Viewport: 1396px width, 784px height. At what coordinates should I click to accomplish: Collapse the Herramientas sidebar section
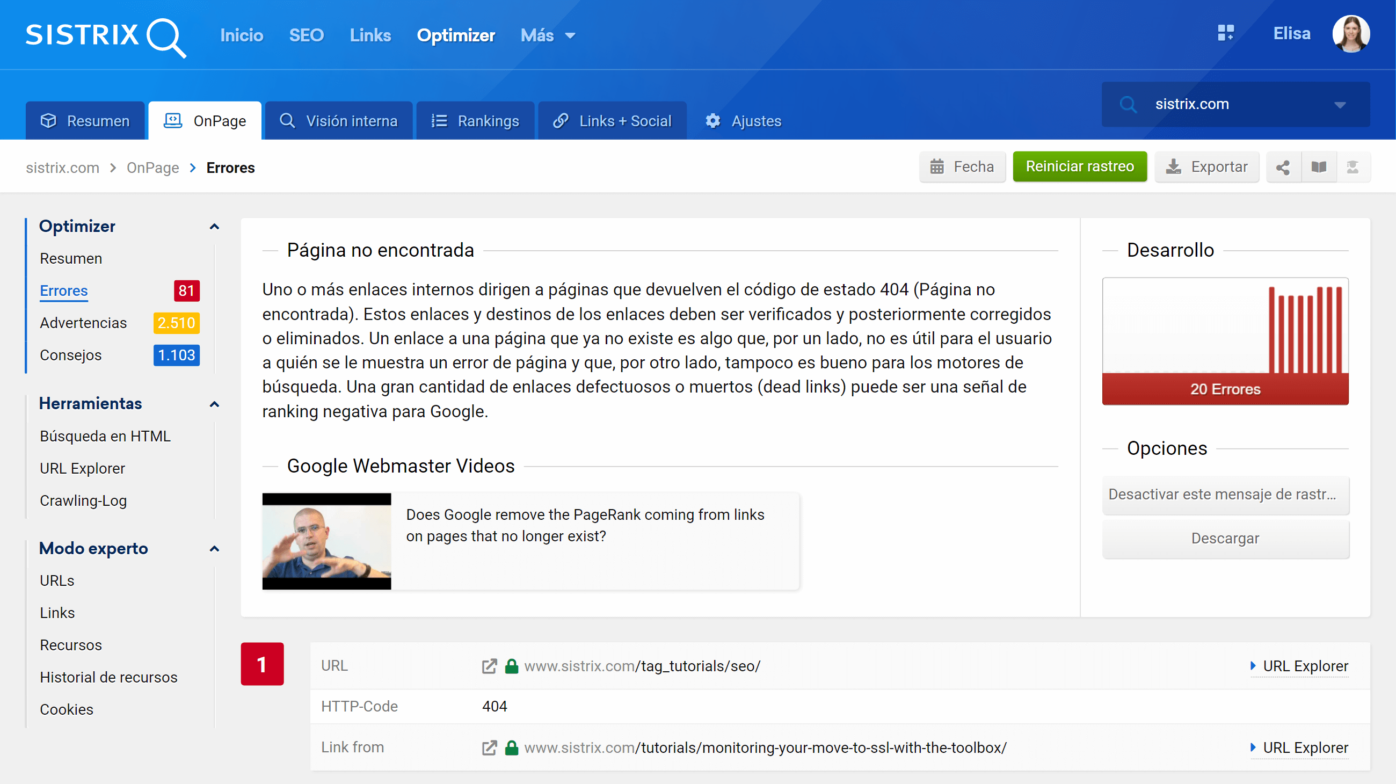(215, 404)
